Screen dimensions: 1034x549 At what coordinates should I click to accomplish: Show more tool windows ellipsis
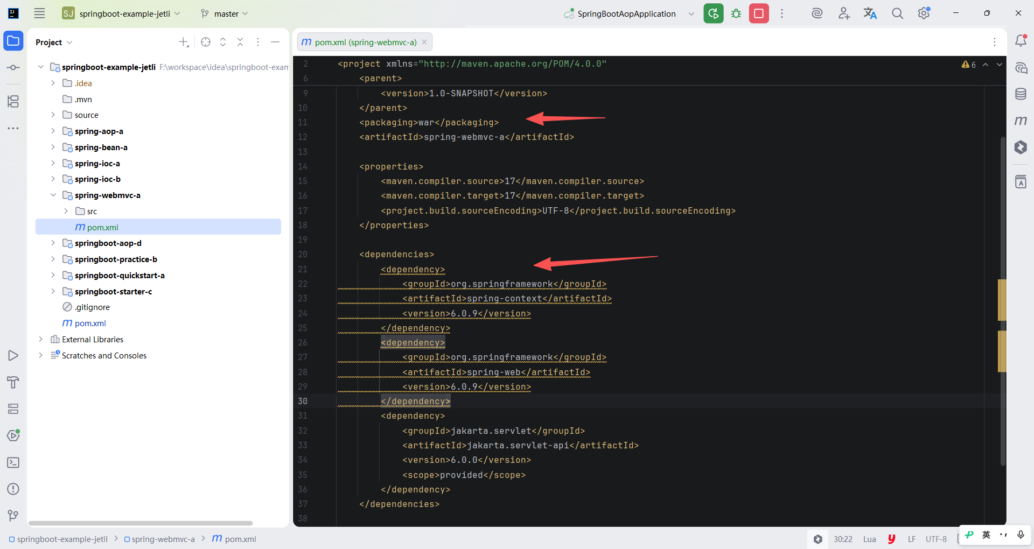point(13,129)
